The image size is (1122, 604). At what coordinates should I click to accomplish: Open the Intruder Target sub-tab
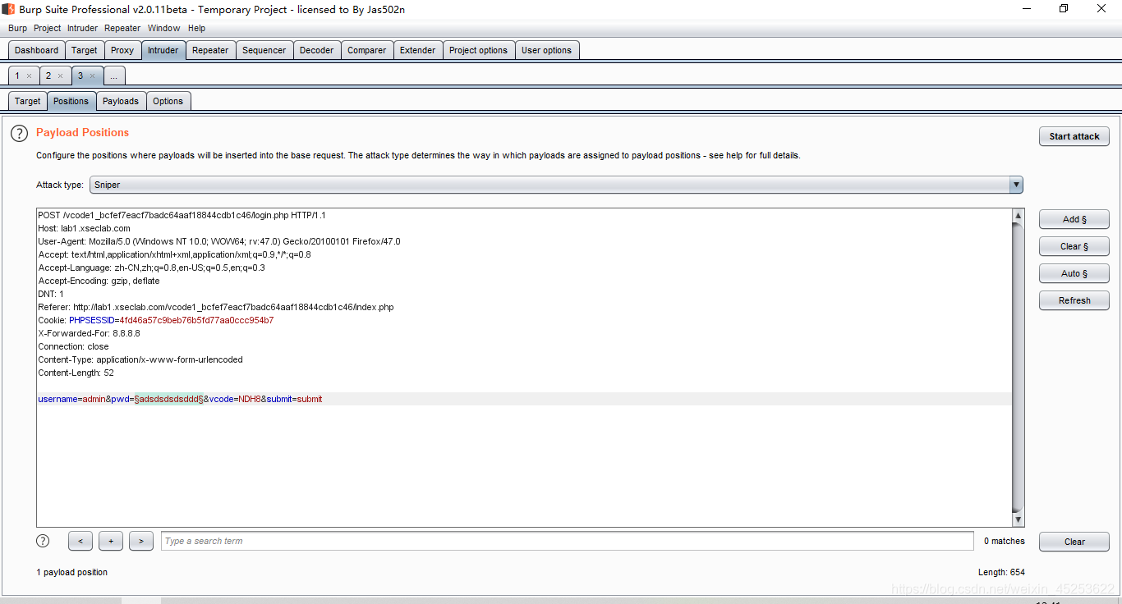pyautogui.click(x=27, y=101)
